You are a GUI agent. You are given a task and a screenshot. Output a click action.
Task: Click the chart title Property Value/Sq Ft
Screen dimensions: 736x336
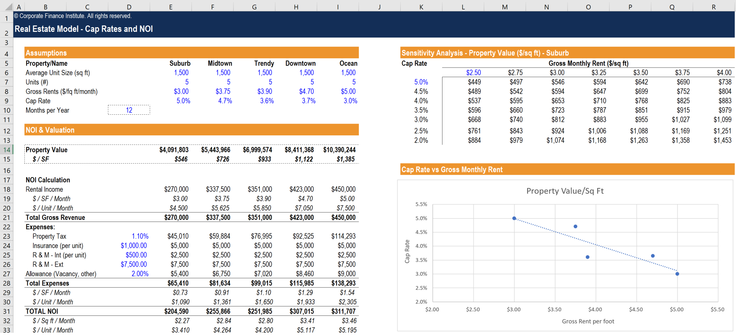[x=565, y=191]
